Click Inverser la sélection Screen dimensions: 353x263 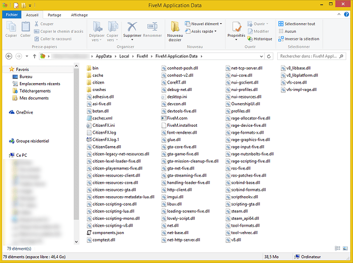[299, 39]
